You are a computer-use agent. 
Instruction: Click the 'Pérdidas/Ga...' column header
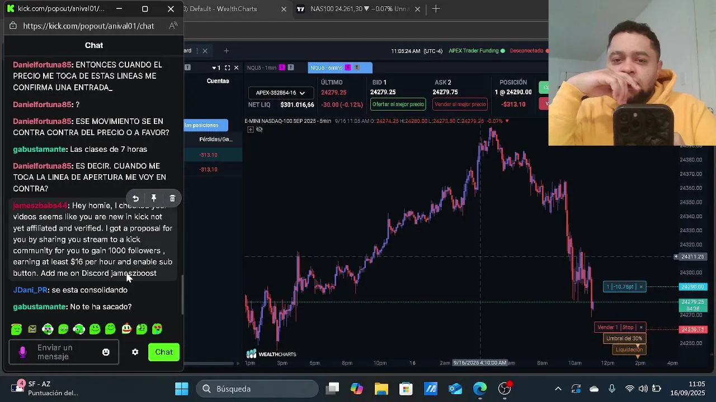pos(215,139)
